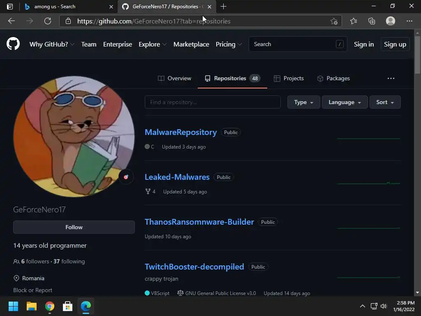Open the Edge Collections icon
This screenshot has width=421, height=316.
pos(372,21)
